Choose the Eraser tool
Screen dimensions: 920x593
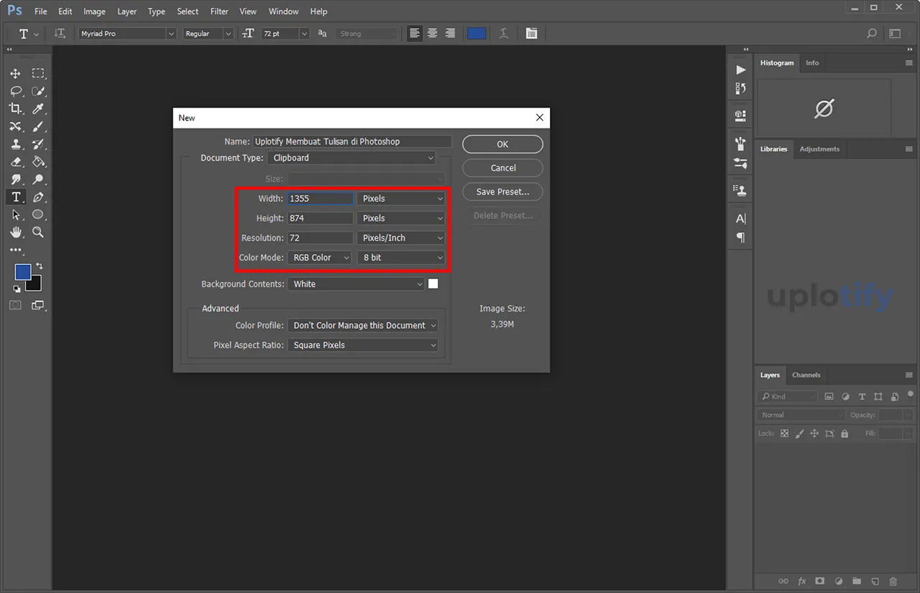tap(15, 162)
